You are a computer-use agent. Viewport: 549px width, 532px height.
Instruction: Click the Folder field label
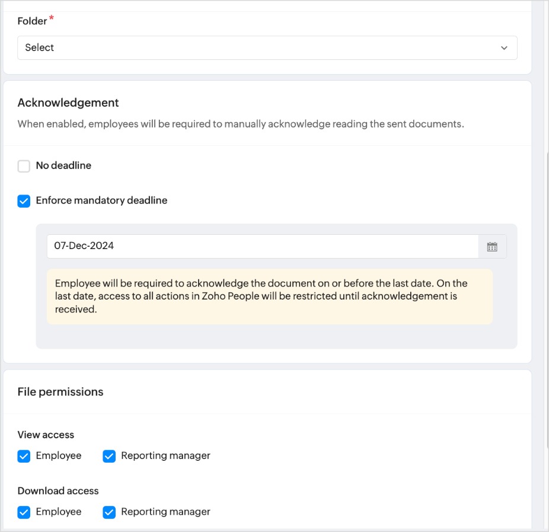tap(33, 21)
